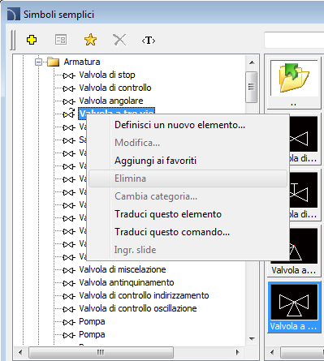The image size is (324, 361).
Task: Click the tree scroll down arrow
Action: coord(252,339)
